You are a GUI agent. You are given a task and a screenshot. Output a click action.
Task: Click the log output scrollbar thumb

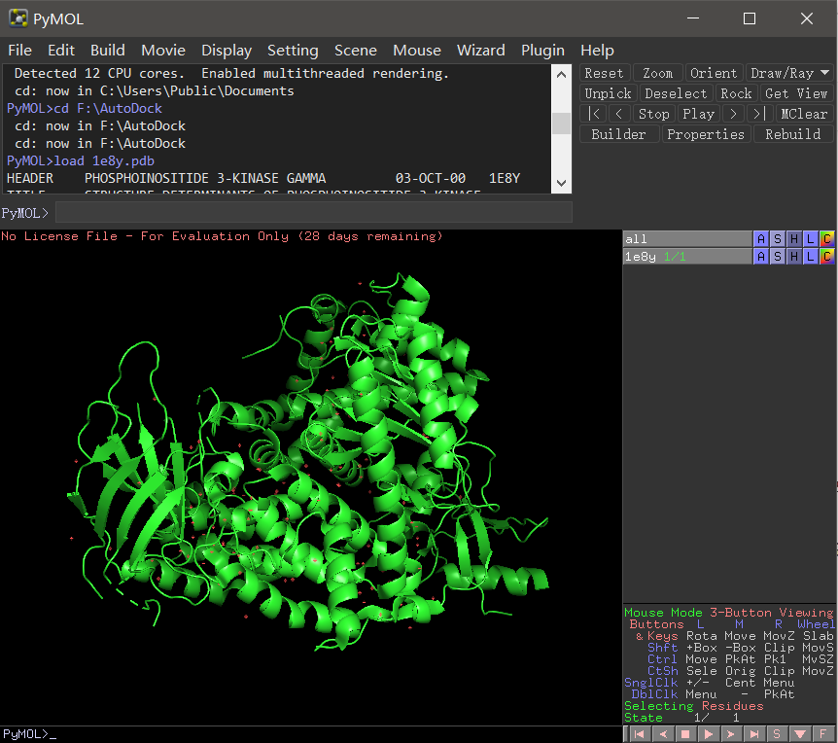click(x=561, y=124)
